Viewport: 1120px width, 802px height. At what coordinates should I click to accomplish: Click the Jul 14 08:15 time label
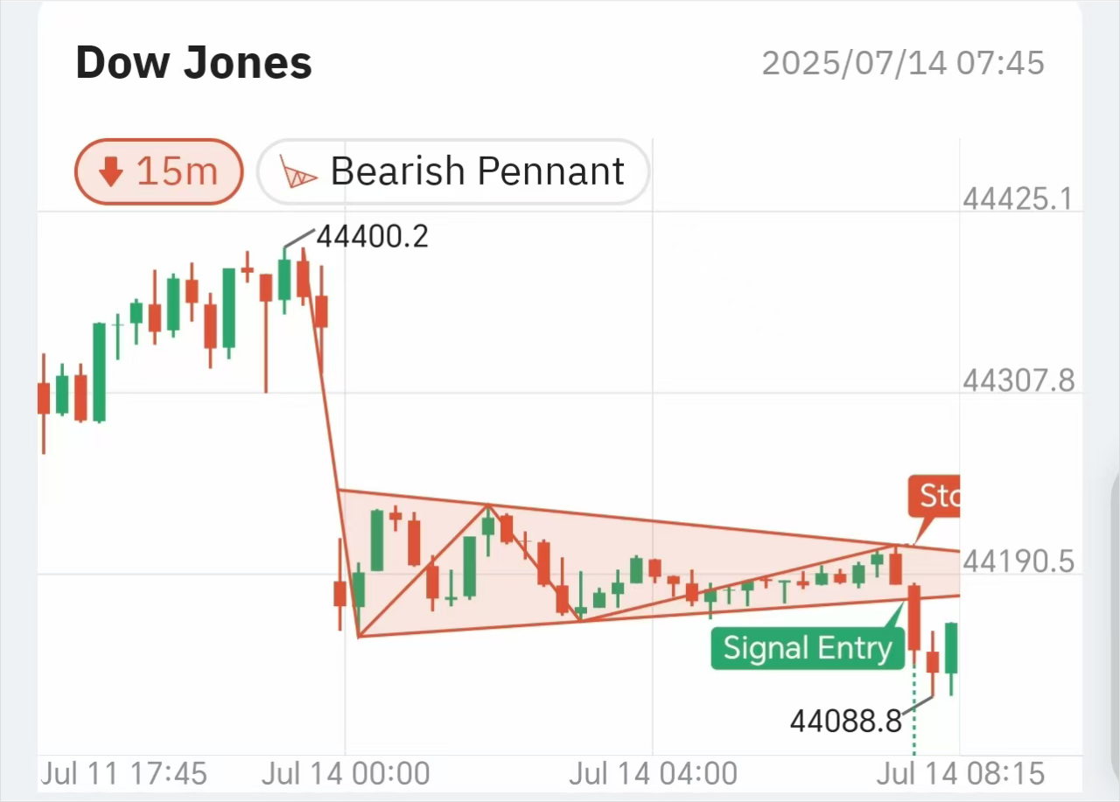pyautogui.click(x=961, y=774)
